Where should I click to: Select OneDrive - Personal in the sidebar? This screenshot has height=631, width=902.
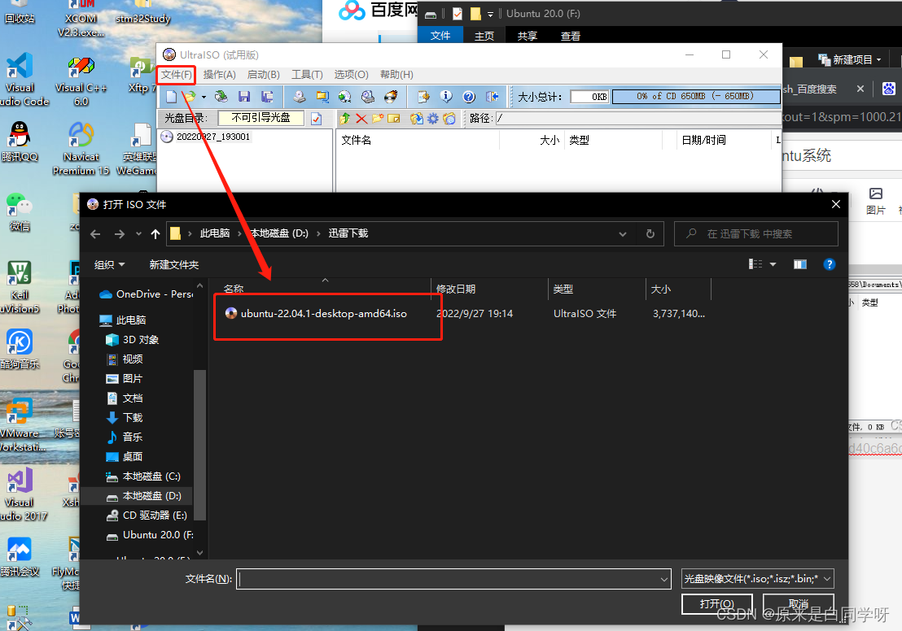146,294
